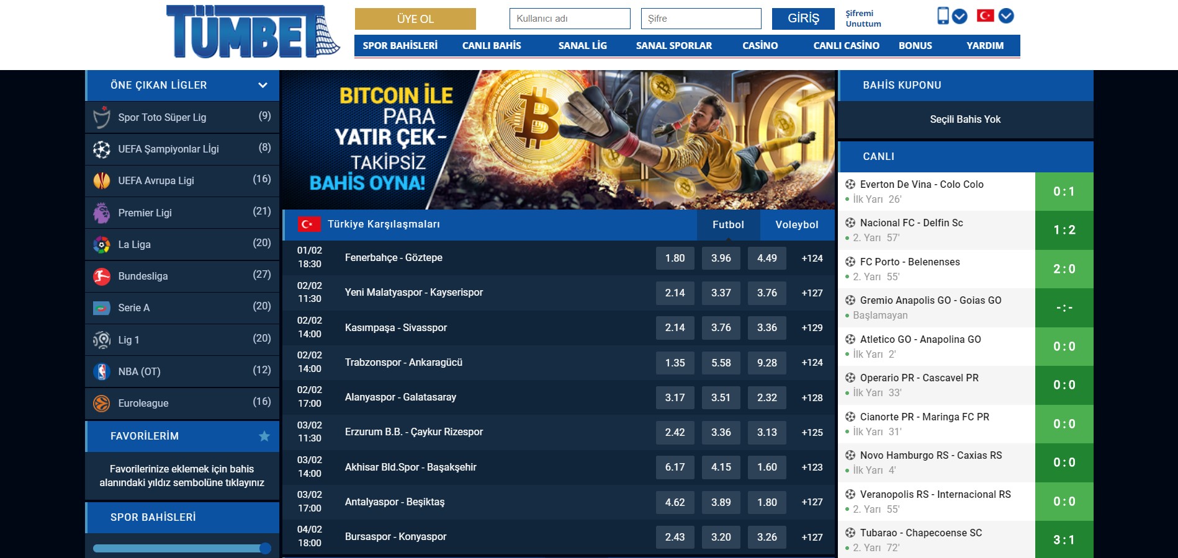Click the Tümbet logo

coord(253,32)
